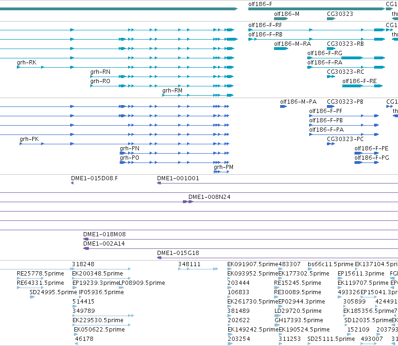This screenshot has height=346, width=398.
Task: Select the IP05936.5prime EST label
Action: (101, 292)
